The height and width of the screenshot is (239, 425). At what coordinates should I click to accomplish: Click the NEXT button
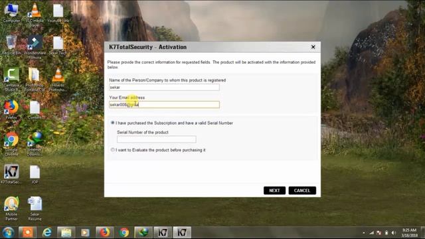(274, 191)
